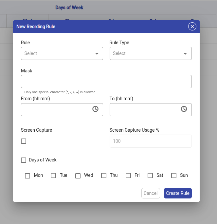This screenshot has width=217, height=224.
Task: Select the Tue day checkbox
Action: [53, 176]
